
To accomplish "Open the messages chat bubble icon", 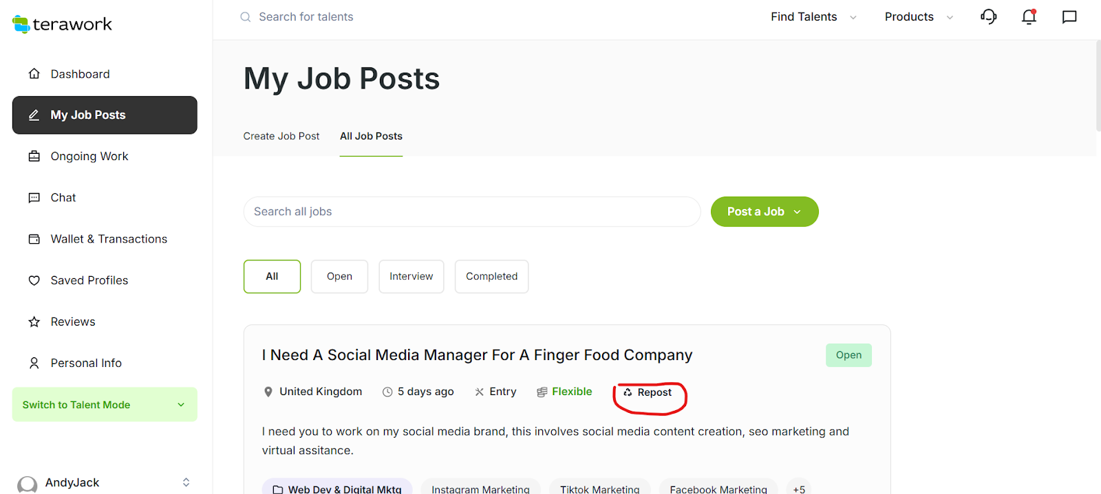I will 1069,16.
